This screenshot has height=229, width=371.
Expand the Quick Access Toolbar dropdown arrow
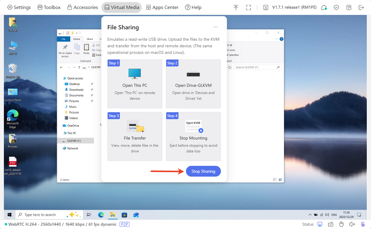point(77,33)
